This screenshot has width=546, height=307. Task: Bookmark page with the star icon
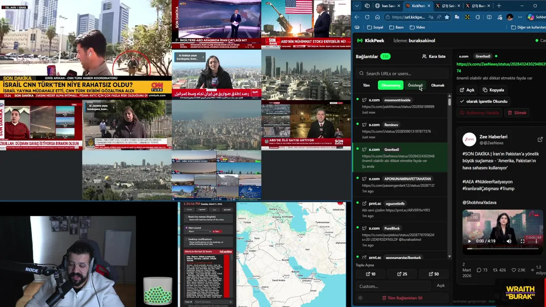coord(447,17)
